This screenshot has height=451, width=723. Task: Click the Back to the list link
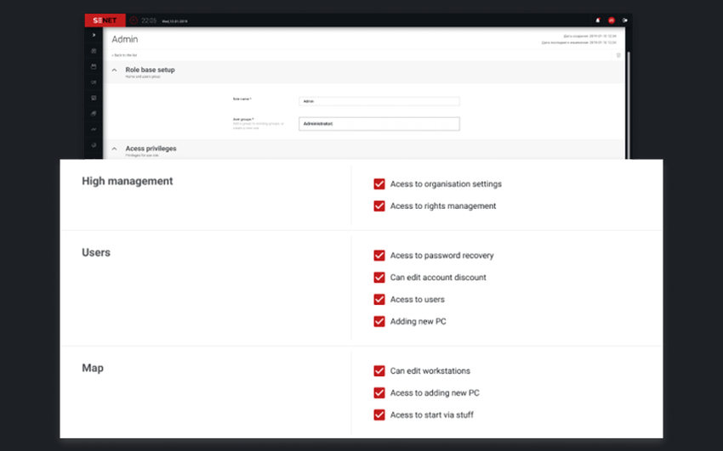tap(124, 54)
